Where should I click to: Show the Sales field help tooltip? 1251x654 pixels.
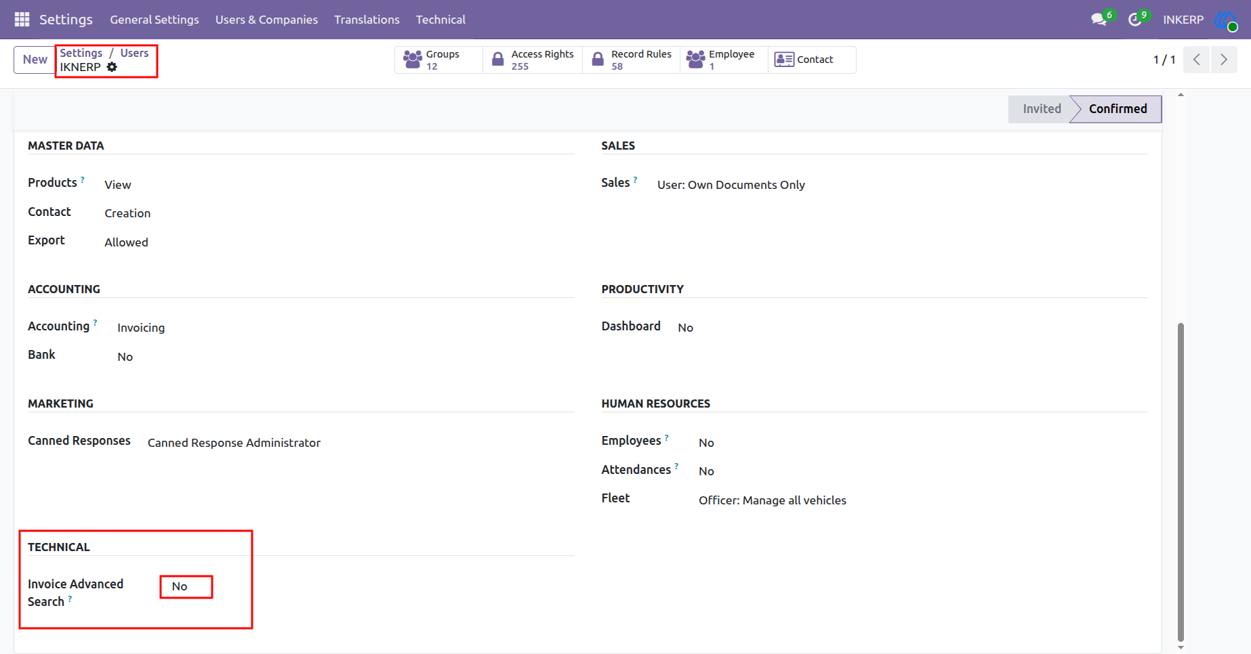coord(635,179)
